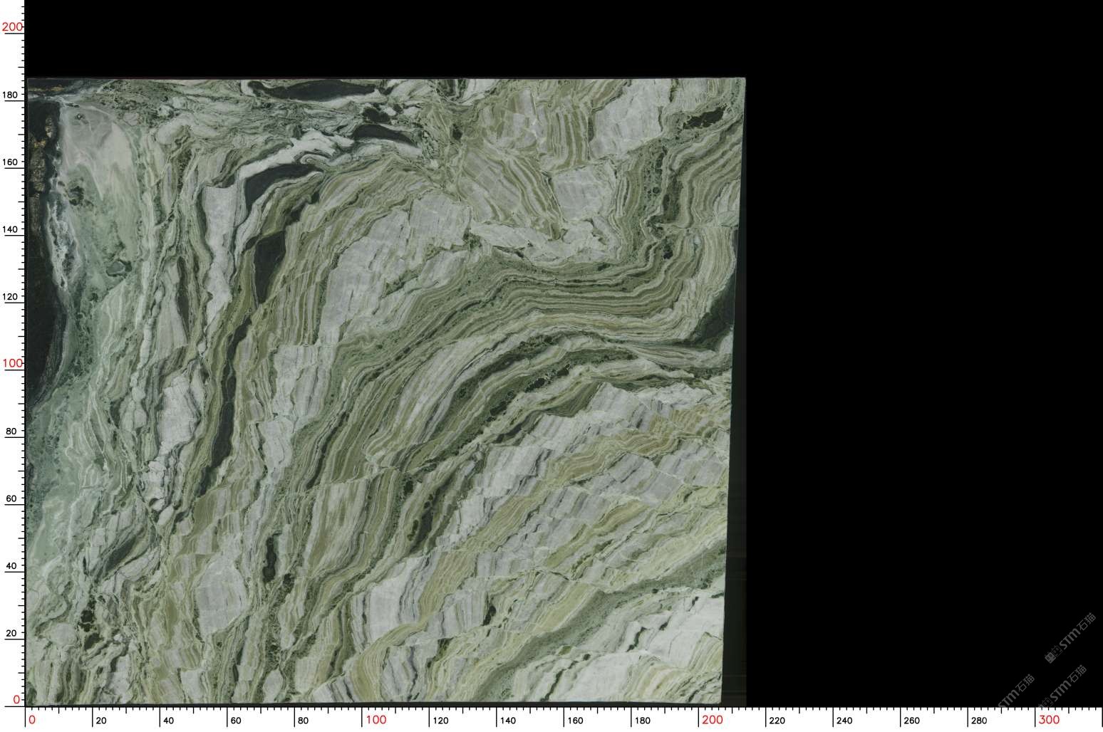Click the red 300 label on horizontal ruler
This screenshot has width=1103, height=732.
tap(1049, 720)
